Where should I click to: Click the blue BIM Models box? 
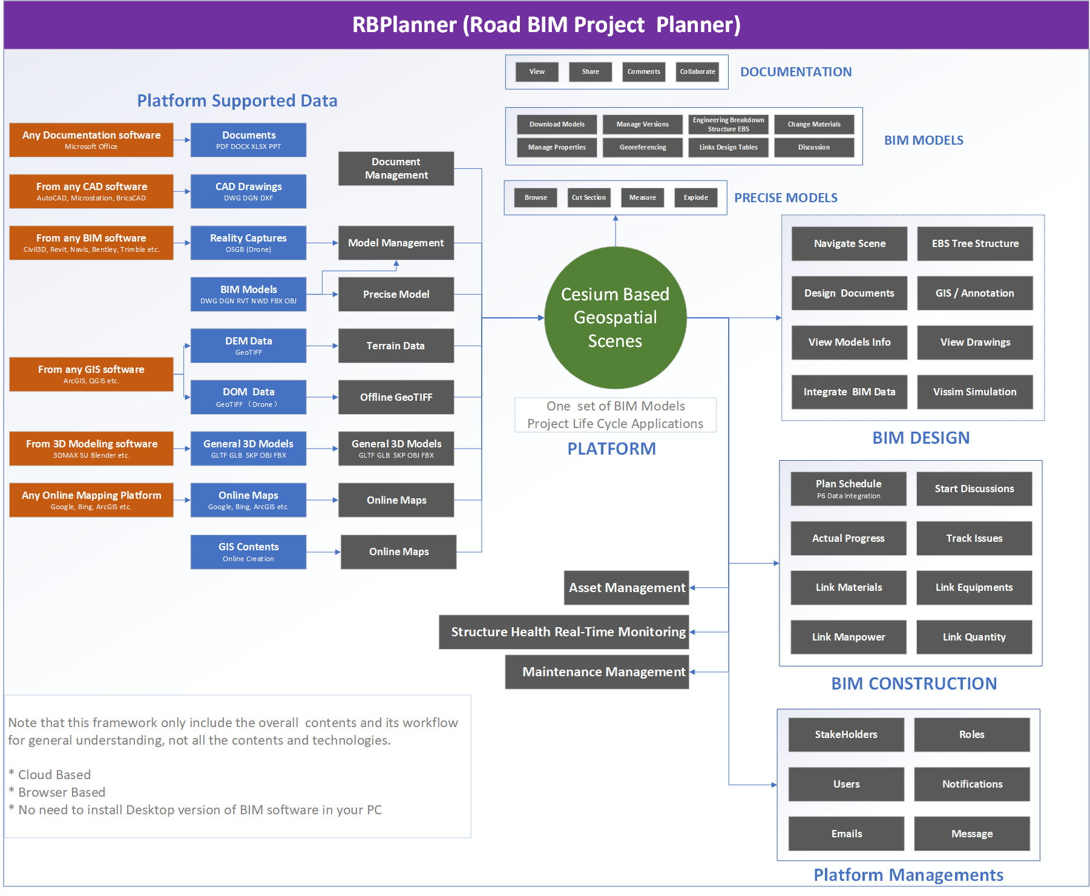tap(248, 294)
